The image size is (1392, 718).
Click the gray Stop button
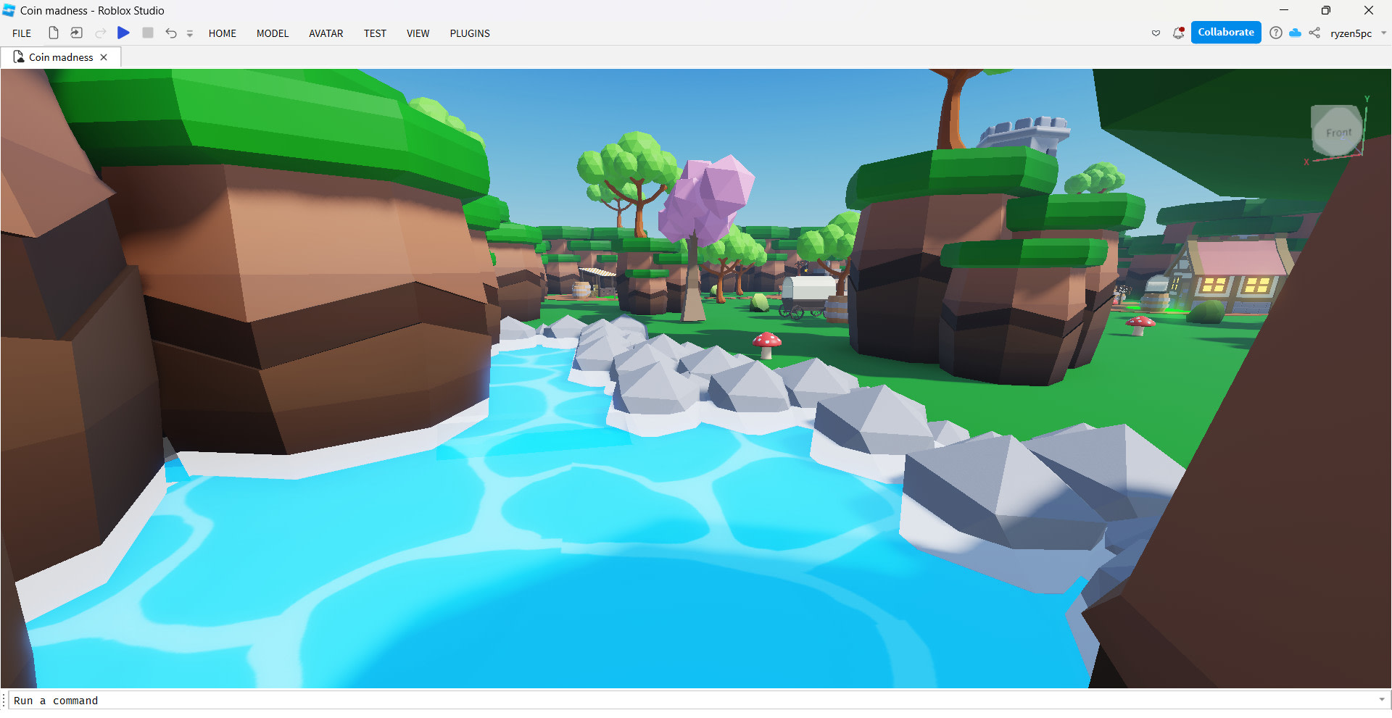148,33
